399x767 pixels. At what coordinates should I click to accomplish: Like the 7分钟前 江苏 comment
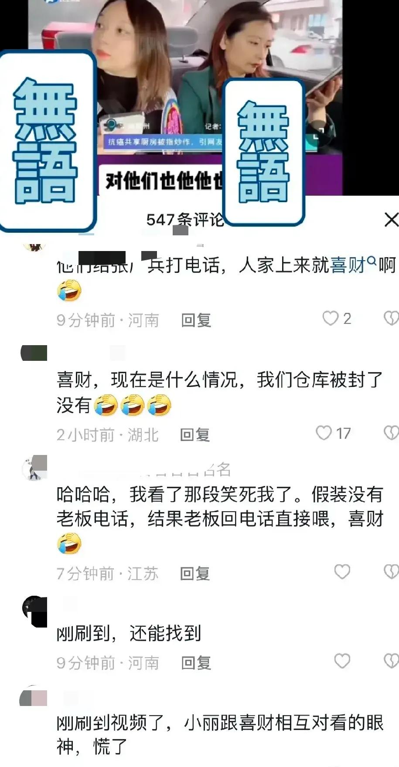pyautogui.click(x=342, y=572)
